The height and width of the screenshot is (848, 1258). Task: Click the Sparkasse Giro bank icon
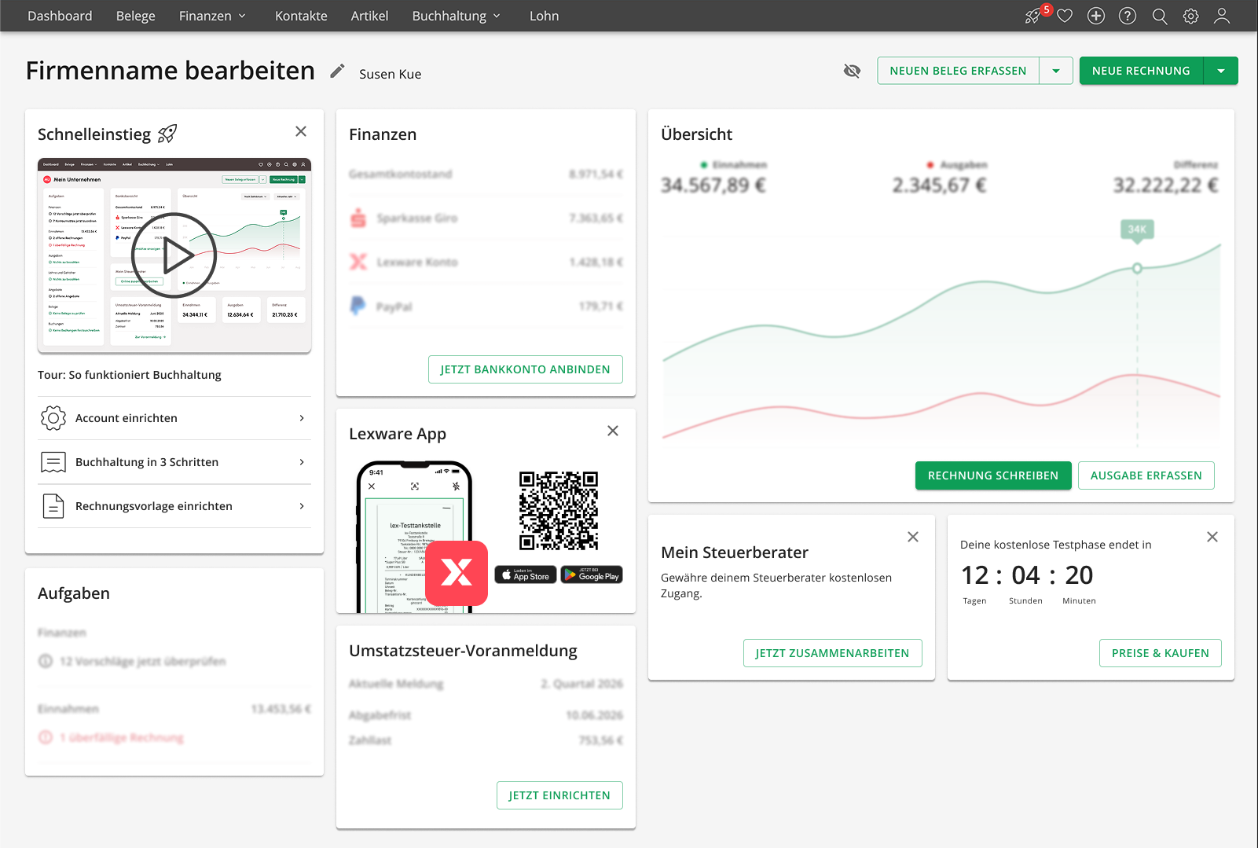(x=358, y=218)
